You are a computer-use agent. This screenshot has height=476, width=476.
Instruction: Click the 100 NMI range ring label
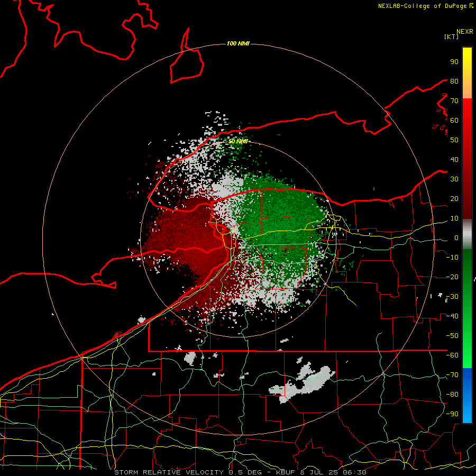(x=238, y=43)
